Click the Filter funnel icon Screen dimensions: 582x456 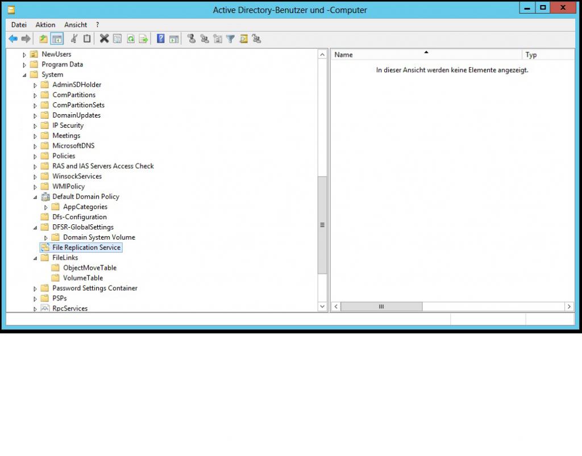231,39
